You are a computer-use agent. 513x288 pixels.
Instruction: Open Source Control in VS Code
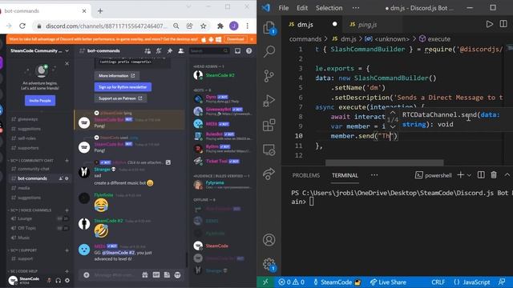tap(269, 76)
